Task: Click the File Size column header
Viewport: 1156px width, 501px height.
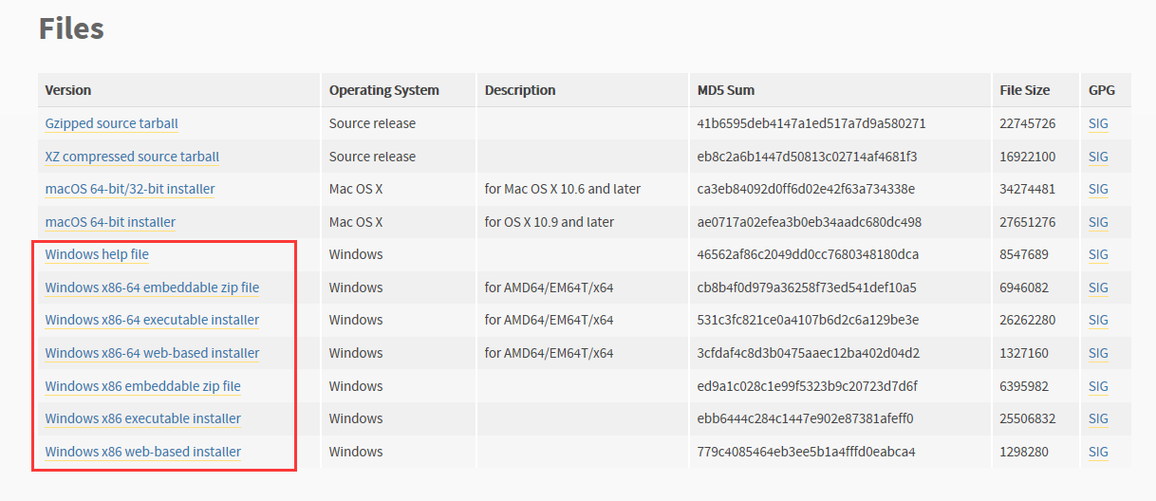Action: tap(1025, 90)
